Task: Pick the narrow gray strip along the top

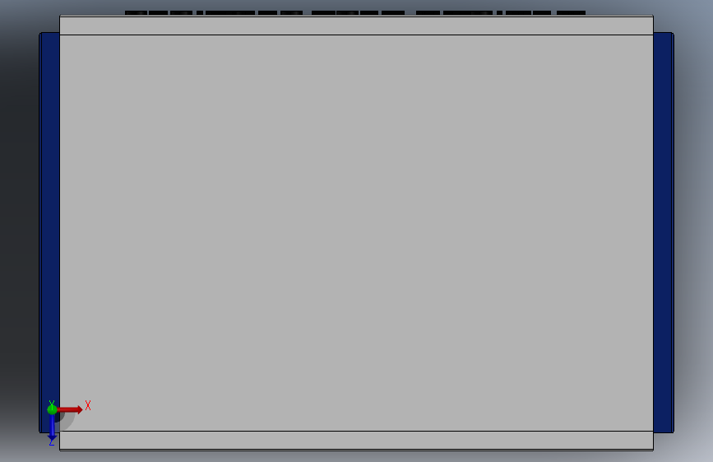Action: (x=357, y=25)
